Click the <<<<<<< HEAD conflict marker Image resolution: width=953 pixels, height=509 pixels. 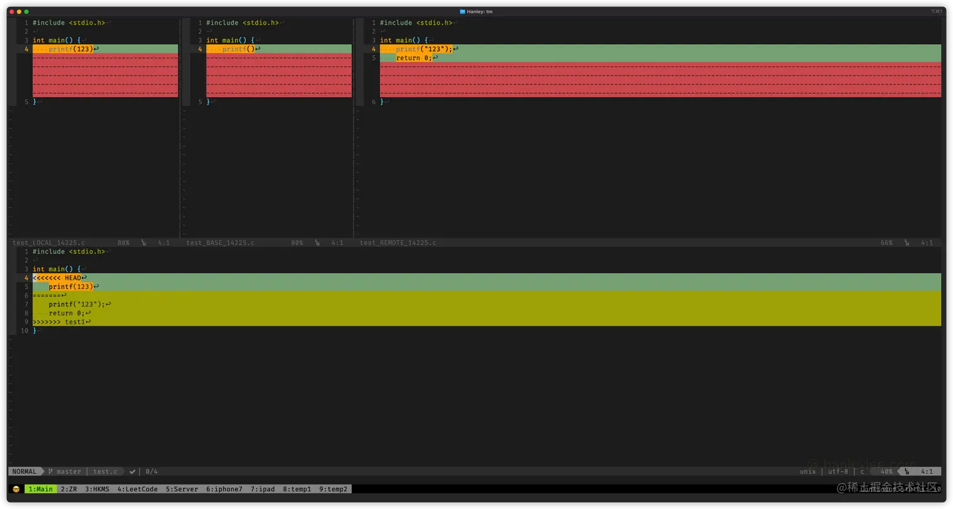coord(57,278)
